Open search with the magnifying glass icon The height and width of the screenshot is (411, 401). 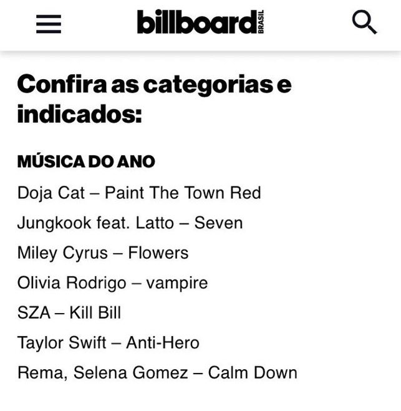point(365,22)
